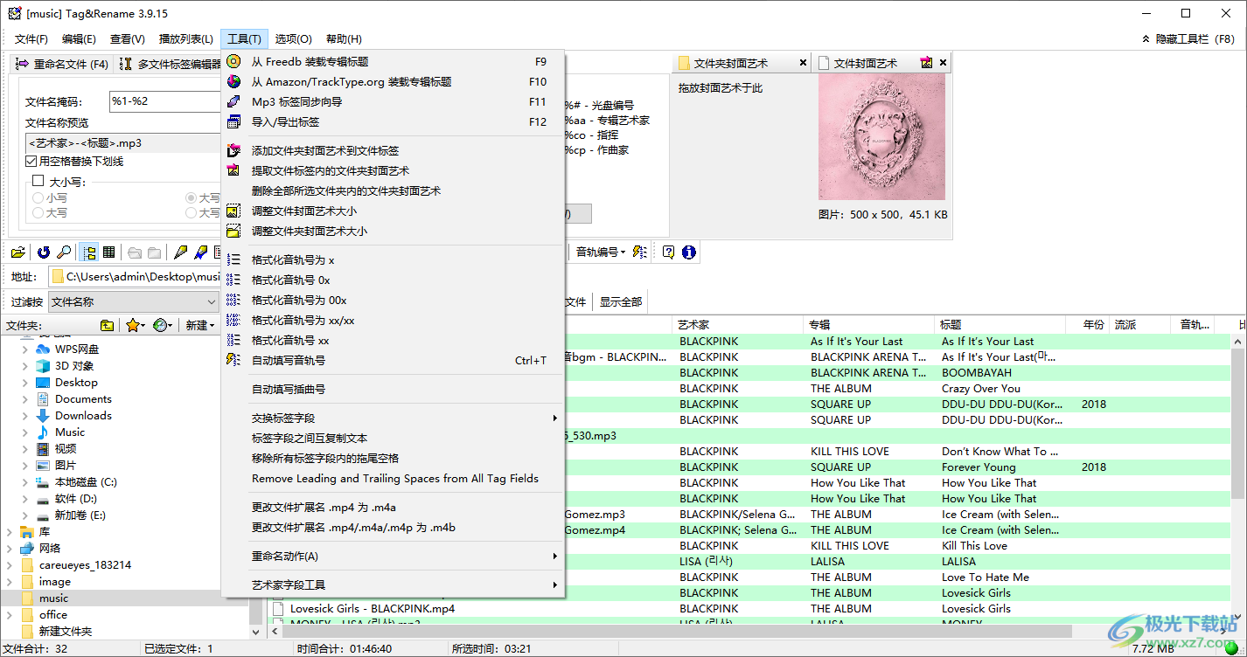The image size is (1247, 657).
Task: Click 隐藏工具栏 (F8) button
Action: (x=1188, y=38)
